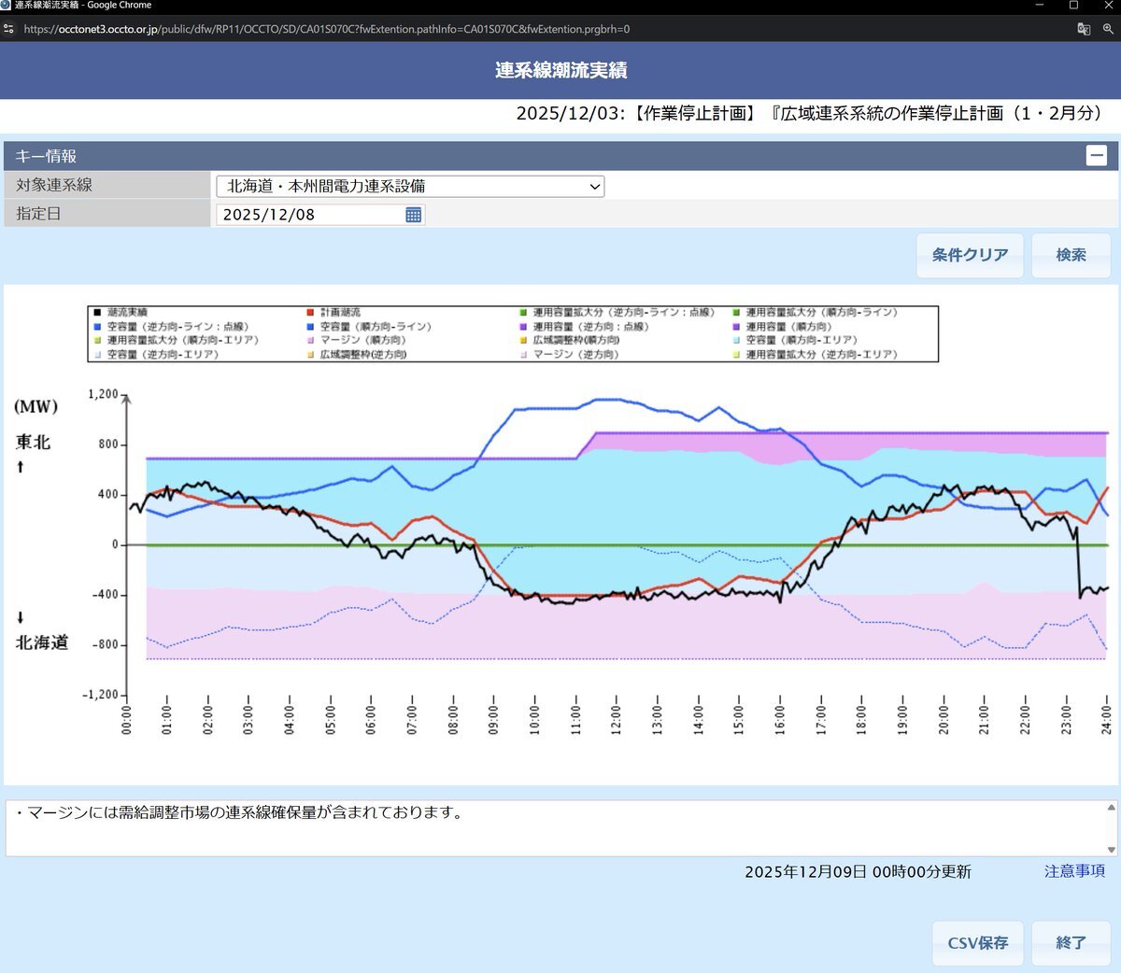The height and width of the screenshot is (973, 1121).
Task: Click the blue 空容量（順方向-ライン） legend swatch
Action: [x=310, y=327]
